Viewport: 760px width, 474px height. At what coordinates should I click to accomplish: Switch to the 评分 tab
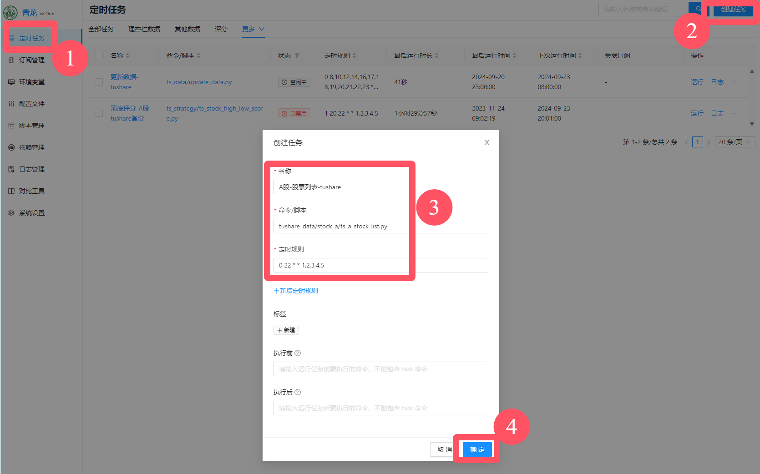coord(221,29)
